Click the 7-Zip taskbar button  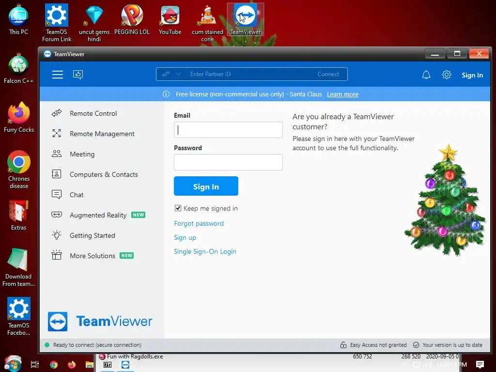coord(108,365)
